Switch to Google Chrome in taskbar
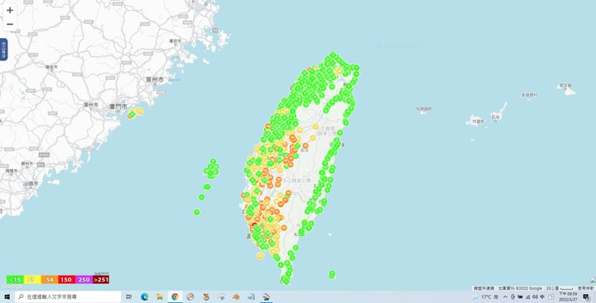Image resolution: width=596 pixels, height=303 pixels. pos(175,297)
